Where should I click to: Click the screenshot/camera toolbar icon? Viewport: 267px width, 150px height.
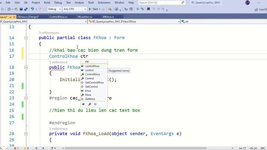click(116, 9)
